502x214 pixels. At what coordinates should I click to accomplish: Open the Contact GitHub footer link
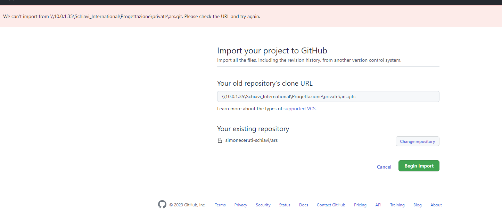tap(331, 205)
